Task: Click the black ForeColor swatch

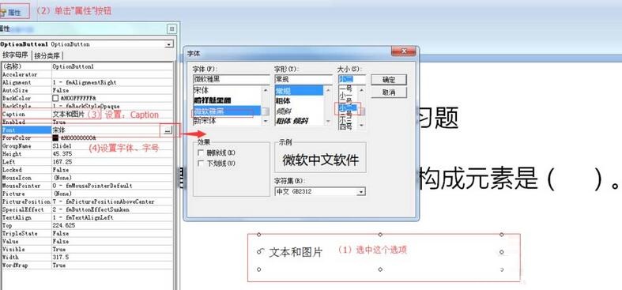Action: pyautogui.click(x=55, y=138)
